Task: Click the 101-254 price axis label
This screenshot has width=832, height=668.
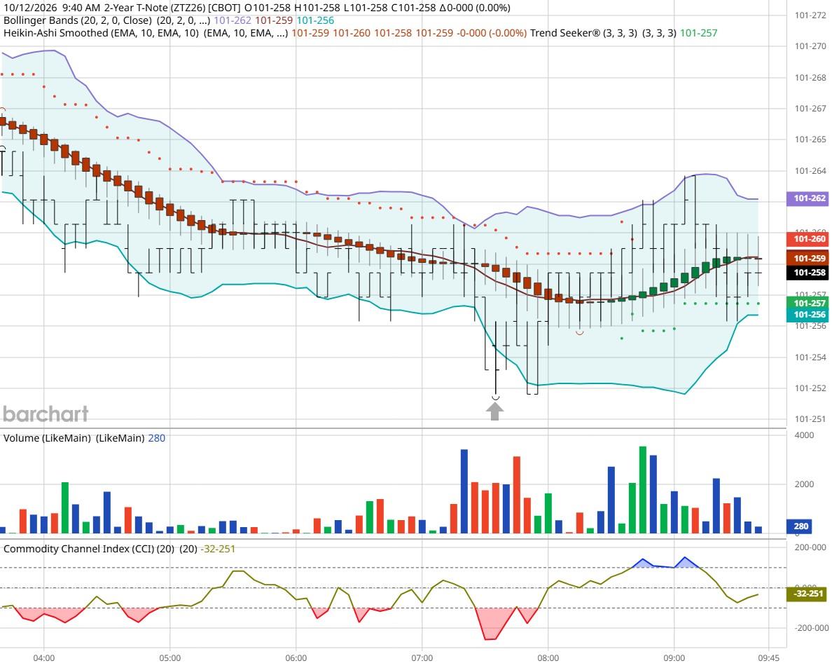Action: tap(810, 357)
